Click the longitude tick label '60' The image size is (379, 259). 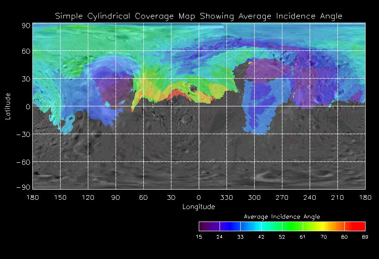point(143,197)
